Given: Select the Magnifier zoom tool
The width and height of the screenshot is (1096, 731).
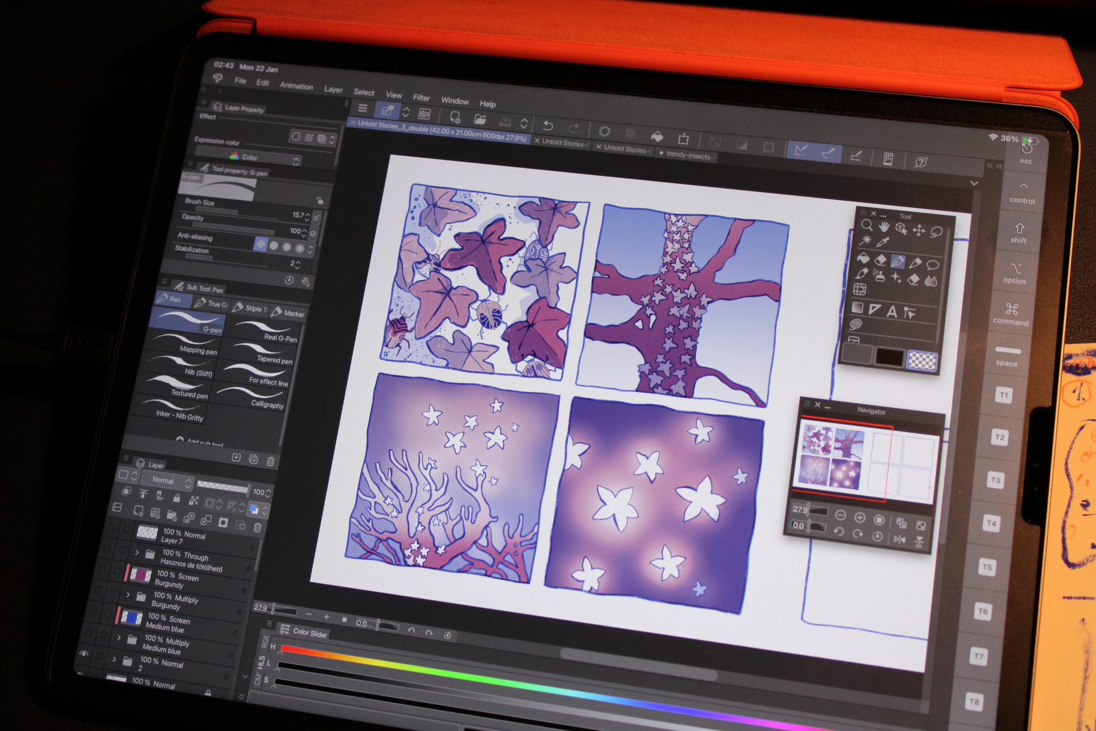Looking at the screenshot, I should coord(867,226).
